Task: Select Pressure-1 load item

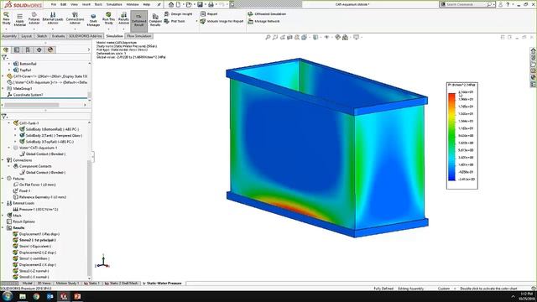Action: coord(35,209)
